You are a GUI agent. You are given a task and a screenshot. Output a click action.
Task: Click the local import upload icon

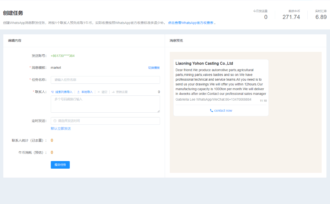coord(78,92)
